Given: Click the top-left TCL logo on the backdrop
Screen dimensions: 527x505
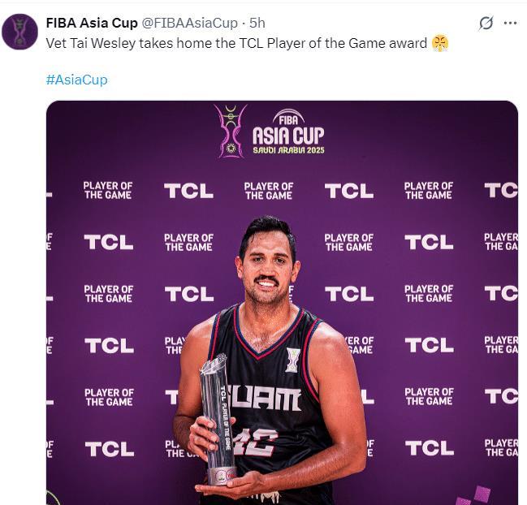Looking at the screenshot, I should coord(189,191).
